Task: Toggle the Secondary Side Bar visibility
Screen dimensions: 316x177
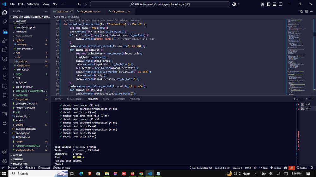Action: (281, 4)
